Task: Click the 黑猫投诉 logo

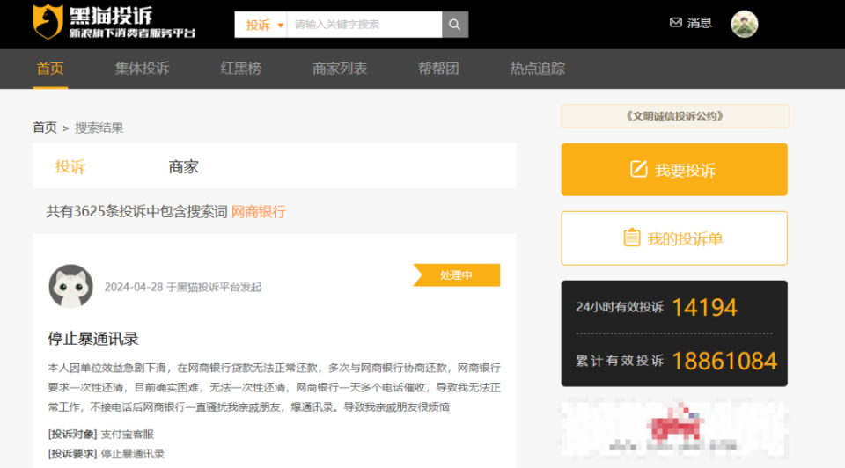Action: point(114,22)
